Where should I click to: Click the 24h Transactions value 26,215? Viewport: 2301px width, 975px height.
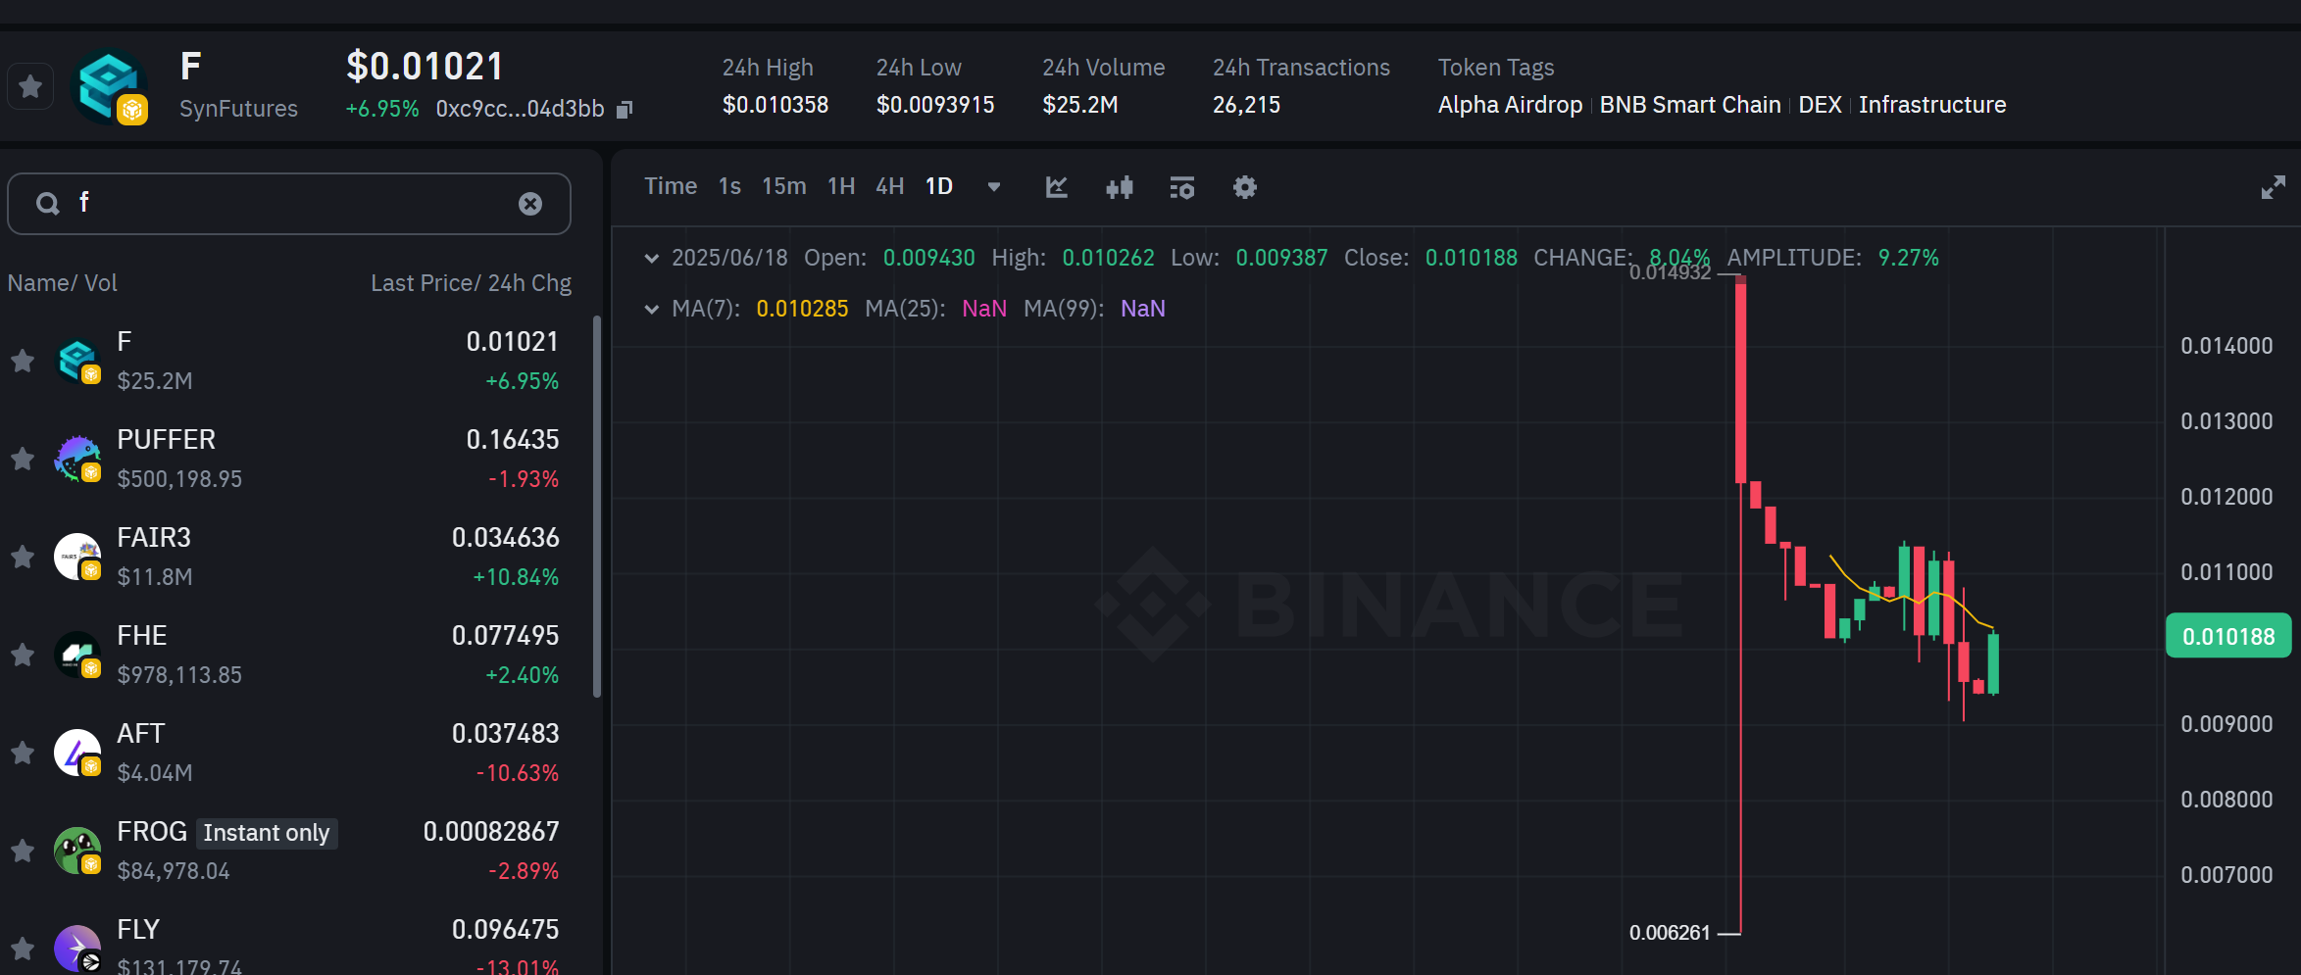coord(1246,105)
